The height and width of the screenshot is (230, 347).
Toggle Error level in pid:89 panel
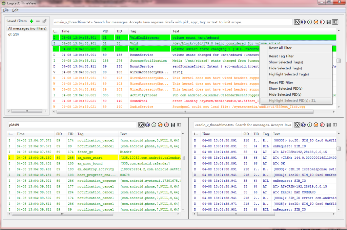pyautogui.click(x=167, y=125)
